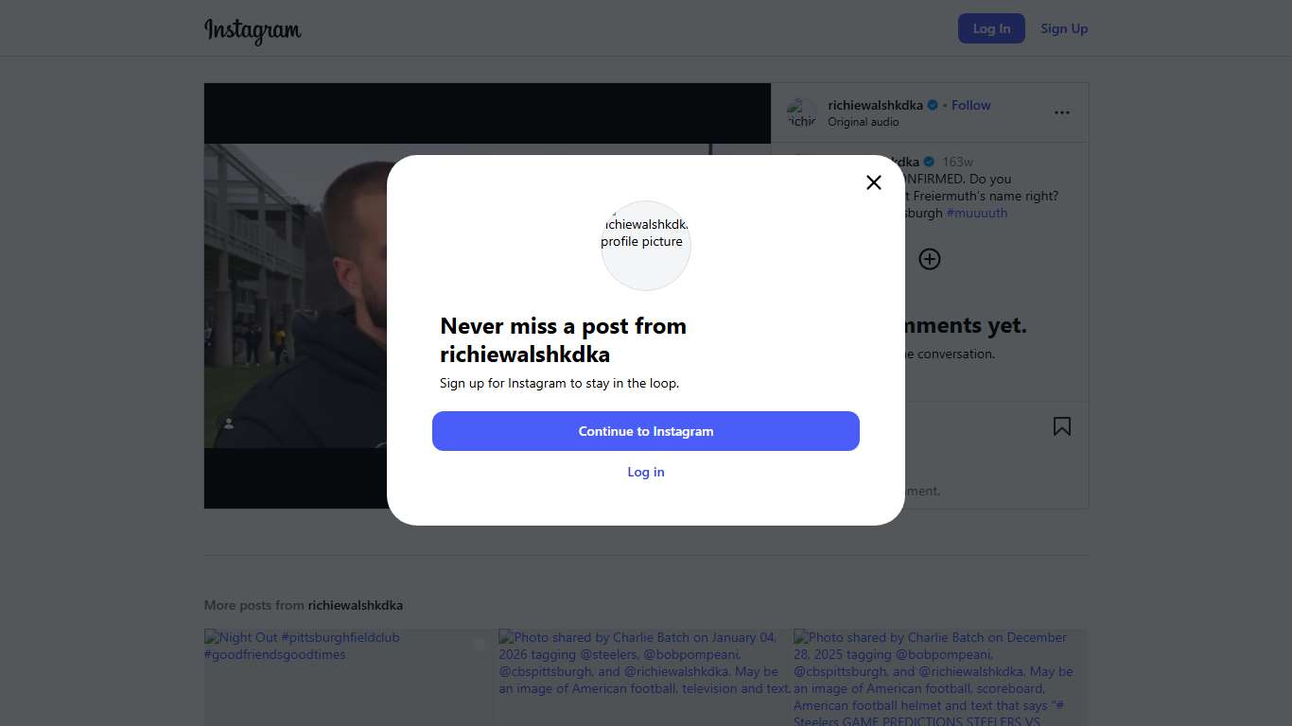Click the plus circle to load more comments
Image resolution: width=1292 pixels, height=726 pixels.
click(x=930, y=259)
